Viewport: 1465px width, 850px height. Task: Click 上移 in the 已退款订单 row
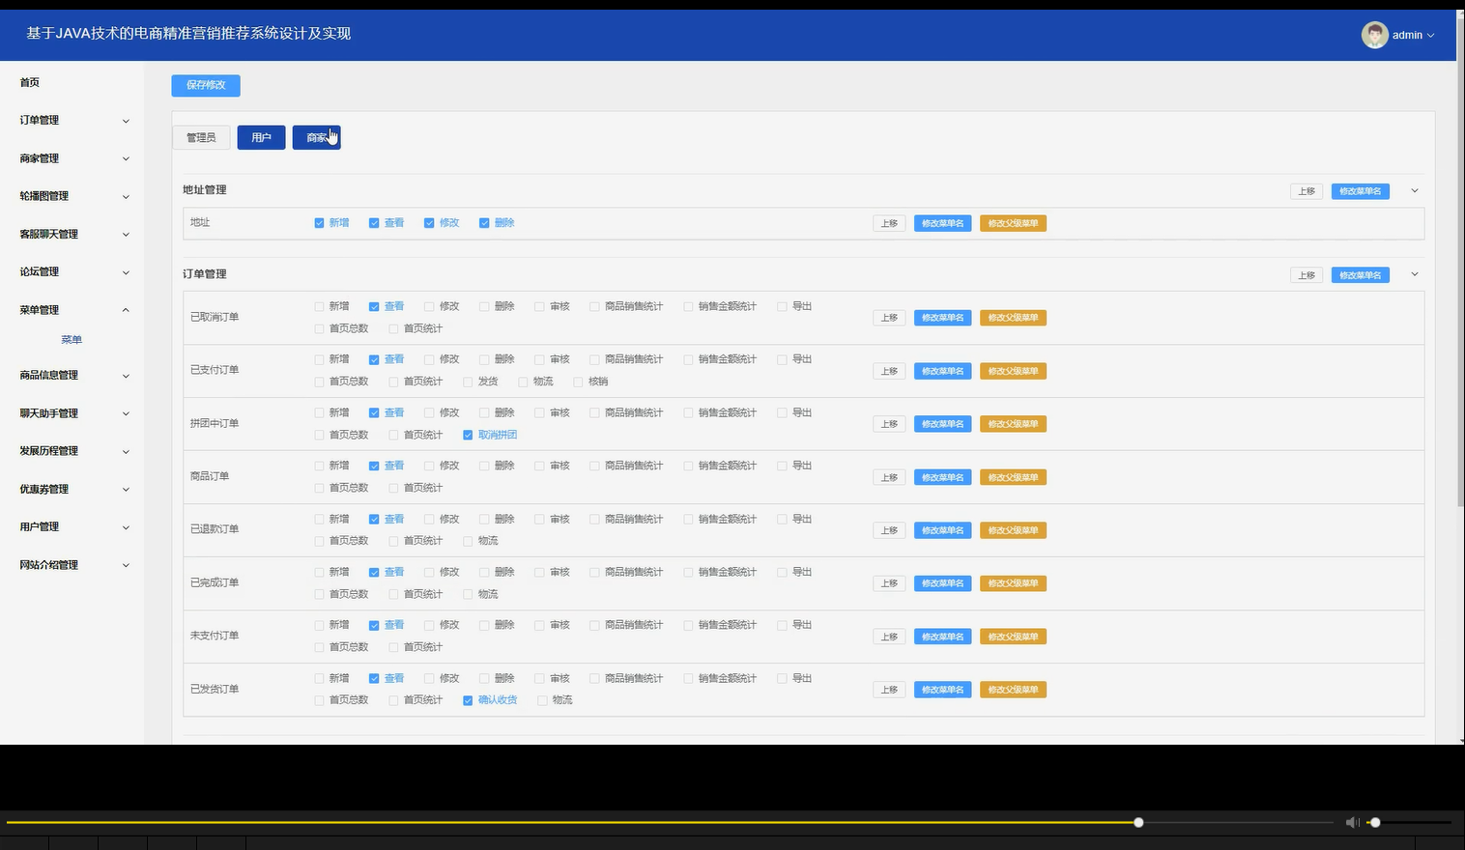pos(889,530)
